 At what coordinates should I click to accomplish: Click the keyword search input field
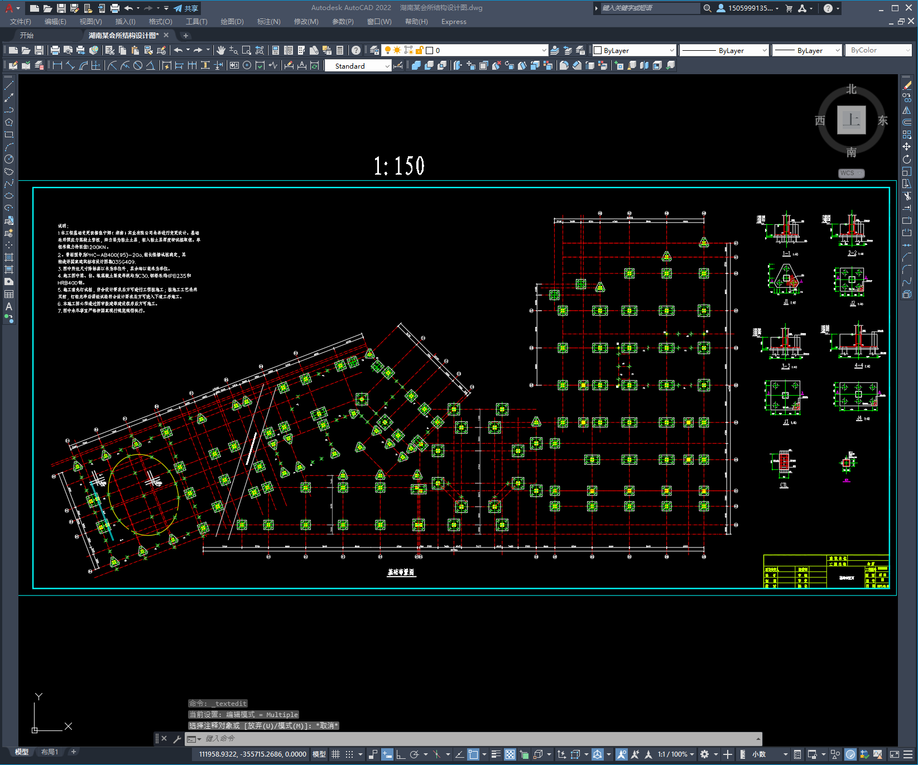(x=650, y=8)
